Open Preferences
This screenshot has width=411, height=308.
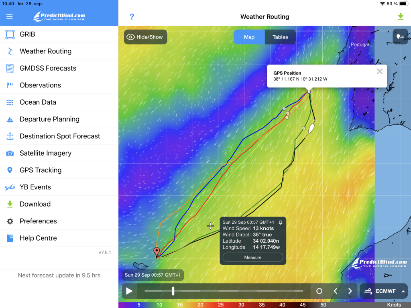pos(59,221)
